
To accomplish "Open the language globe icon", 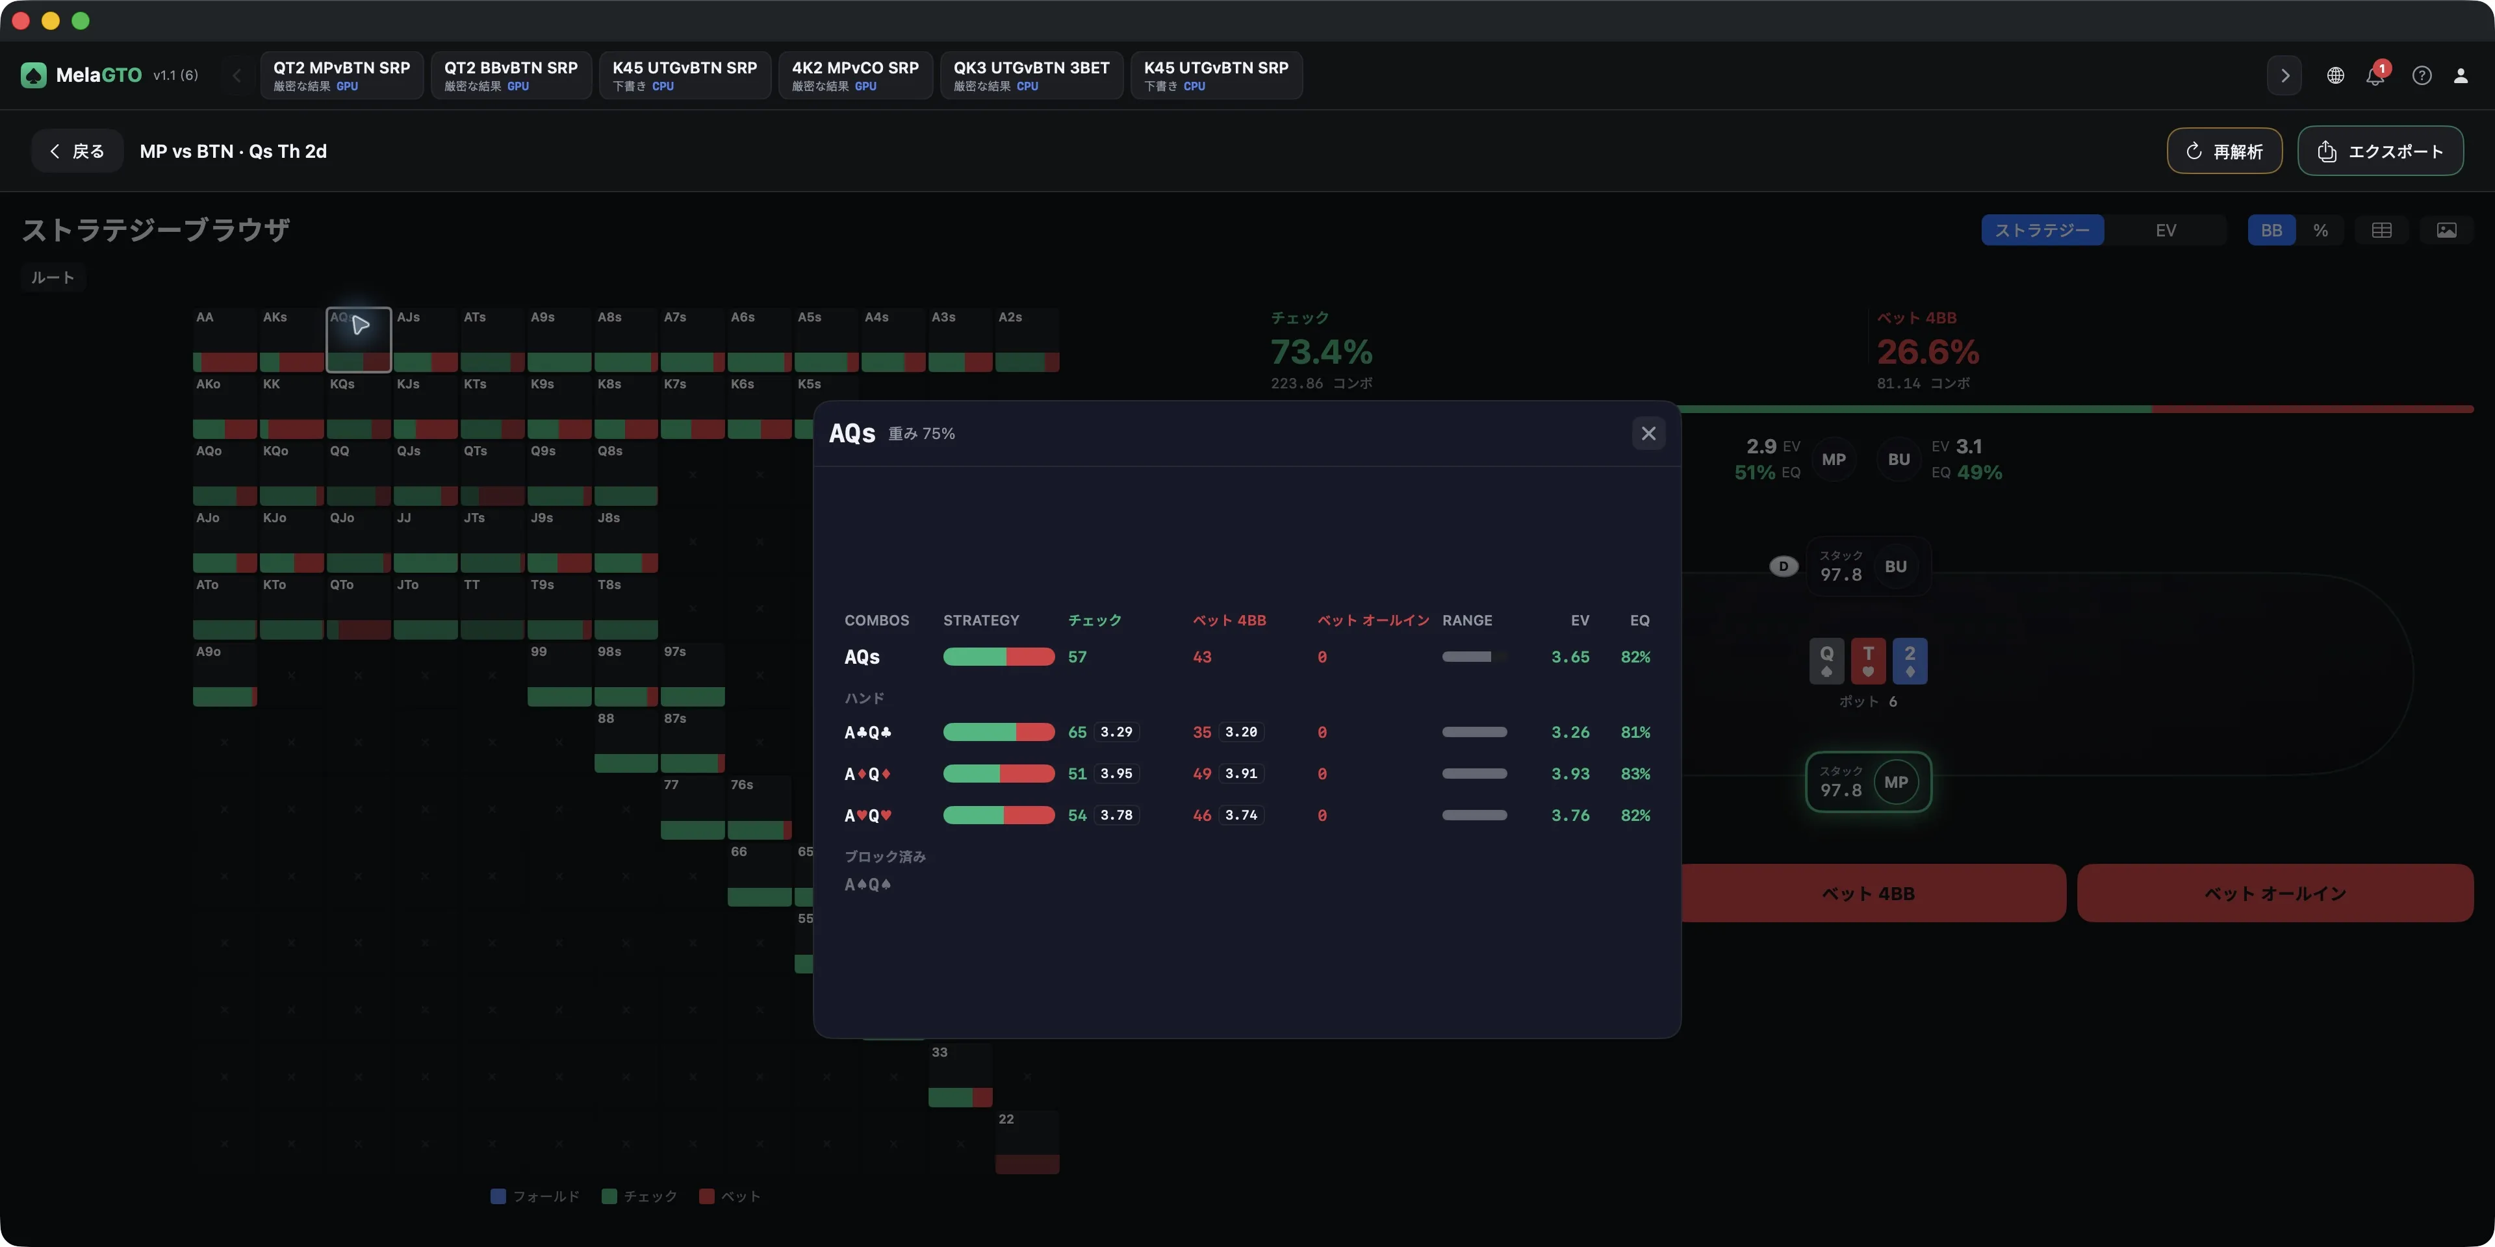I will click(x=2335, y=75).
